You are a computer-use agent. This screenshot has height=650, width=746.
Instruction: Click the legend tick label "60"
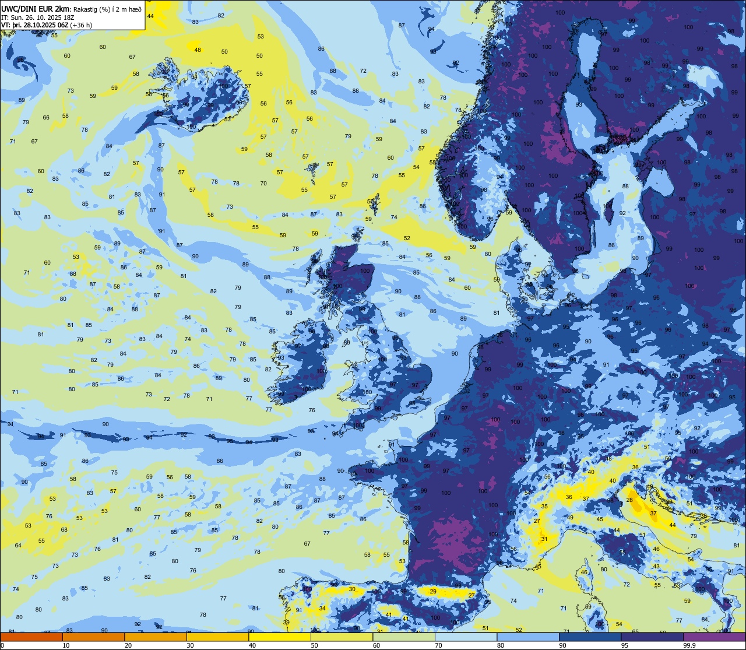point(376,645)
